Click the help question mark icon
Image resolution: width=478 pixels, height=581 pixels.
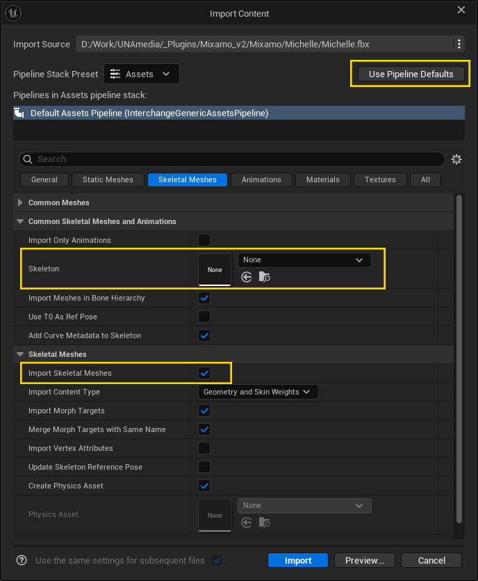(22, 560)
